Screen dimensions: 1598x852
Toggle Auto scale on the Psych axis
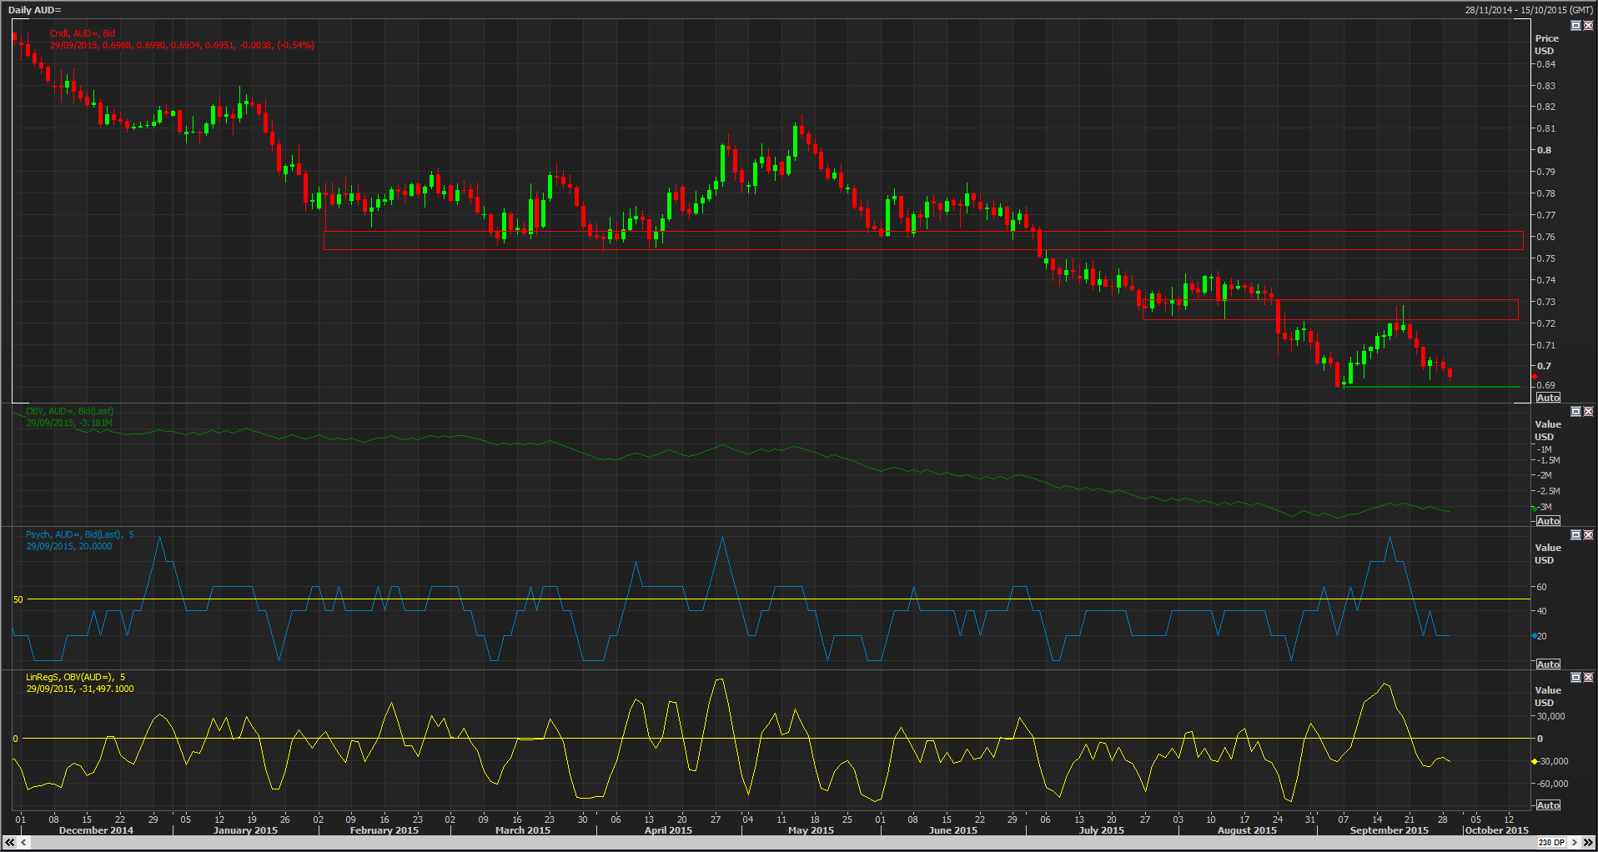[1548, 664]
